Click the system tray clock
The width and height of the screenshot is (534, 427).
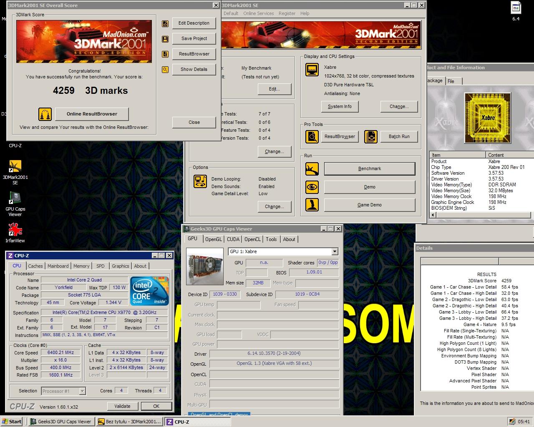tap(524, 422)
